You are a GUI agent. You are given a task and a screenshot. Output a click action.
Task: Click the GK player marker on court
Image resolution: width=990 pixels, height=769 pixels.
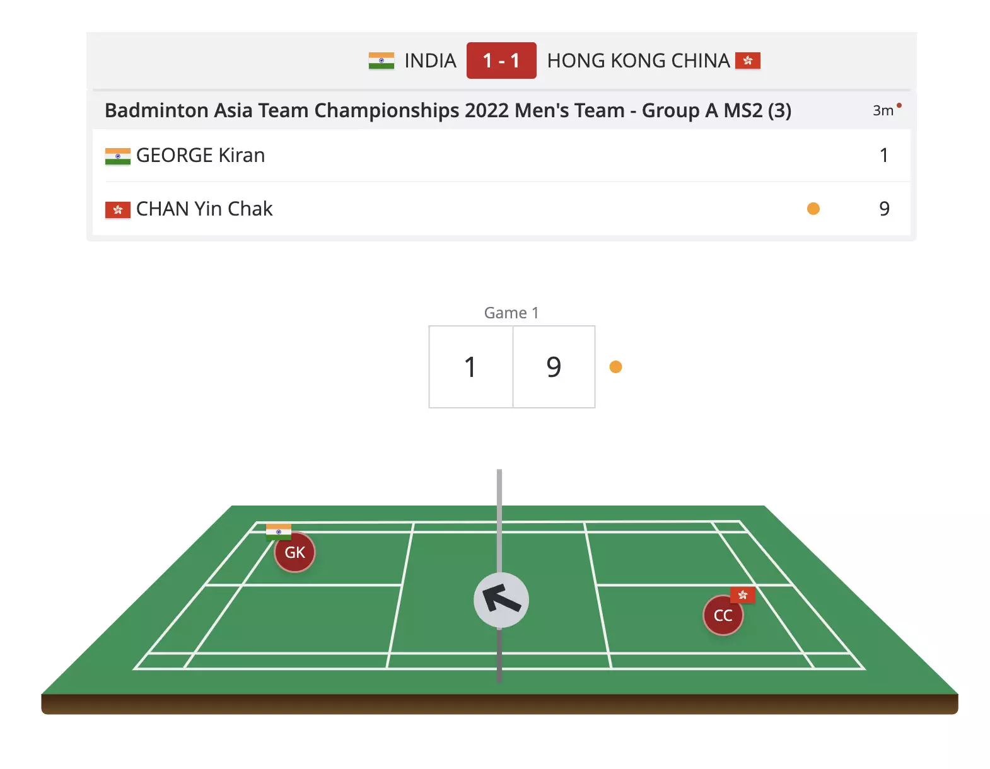(294, 553)
